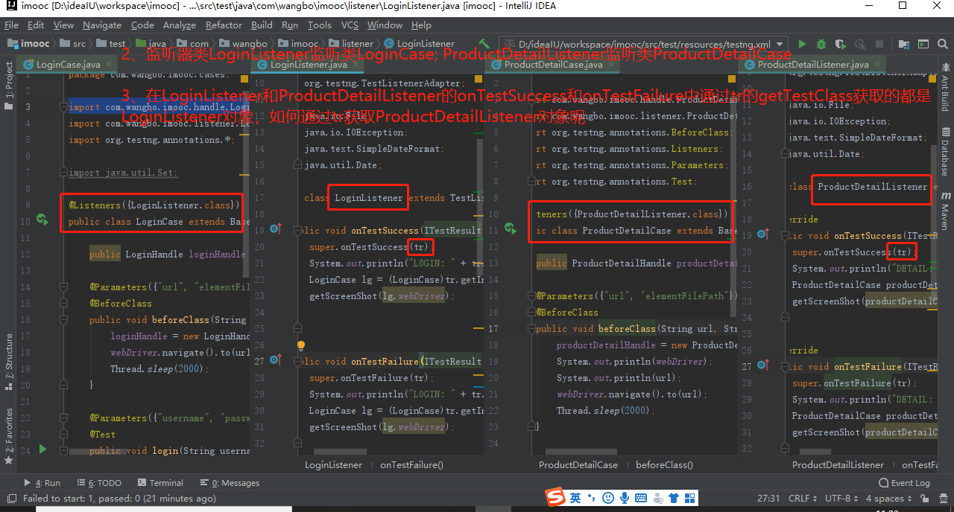The height and width of the screenshot is (512, 954).
Task: Start debugging with the green bug icon
Action: (821, 44)
